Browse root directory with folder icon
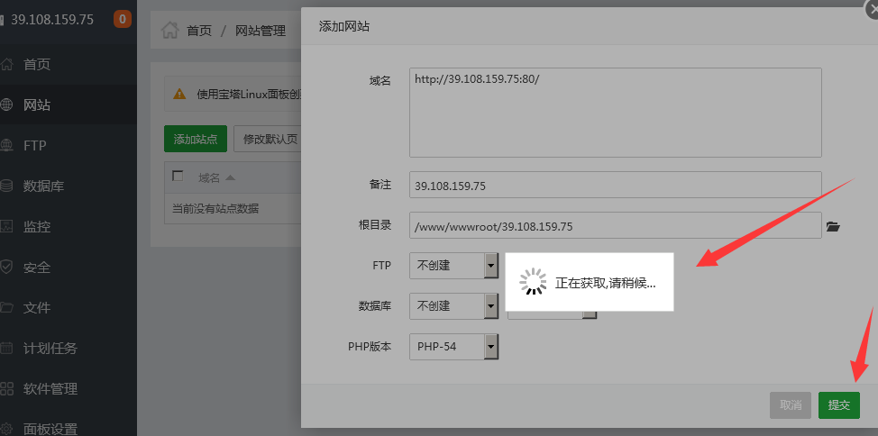This screenshot has height=436, width=878. tap(833, 227)
